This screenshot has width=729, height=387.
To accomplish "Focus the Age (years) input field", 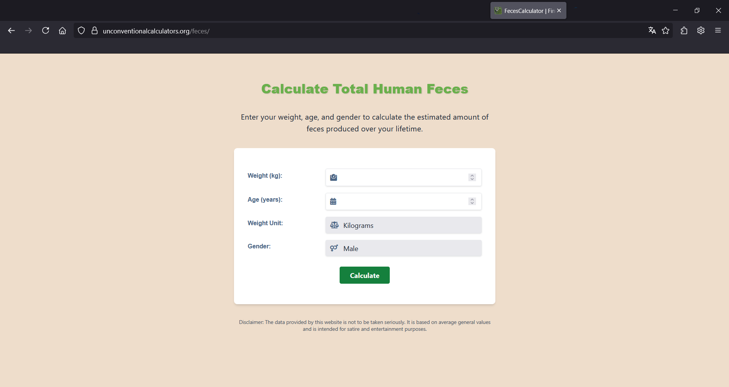I will (x=403, y=201).
